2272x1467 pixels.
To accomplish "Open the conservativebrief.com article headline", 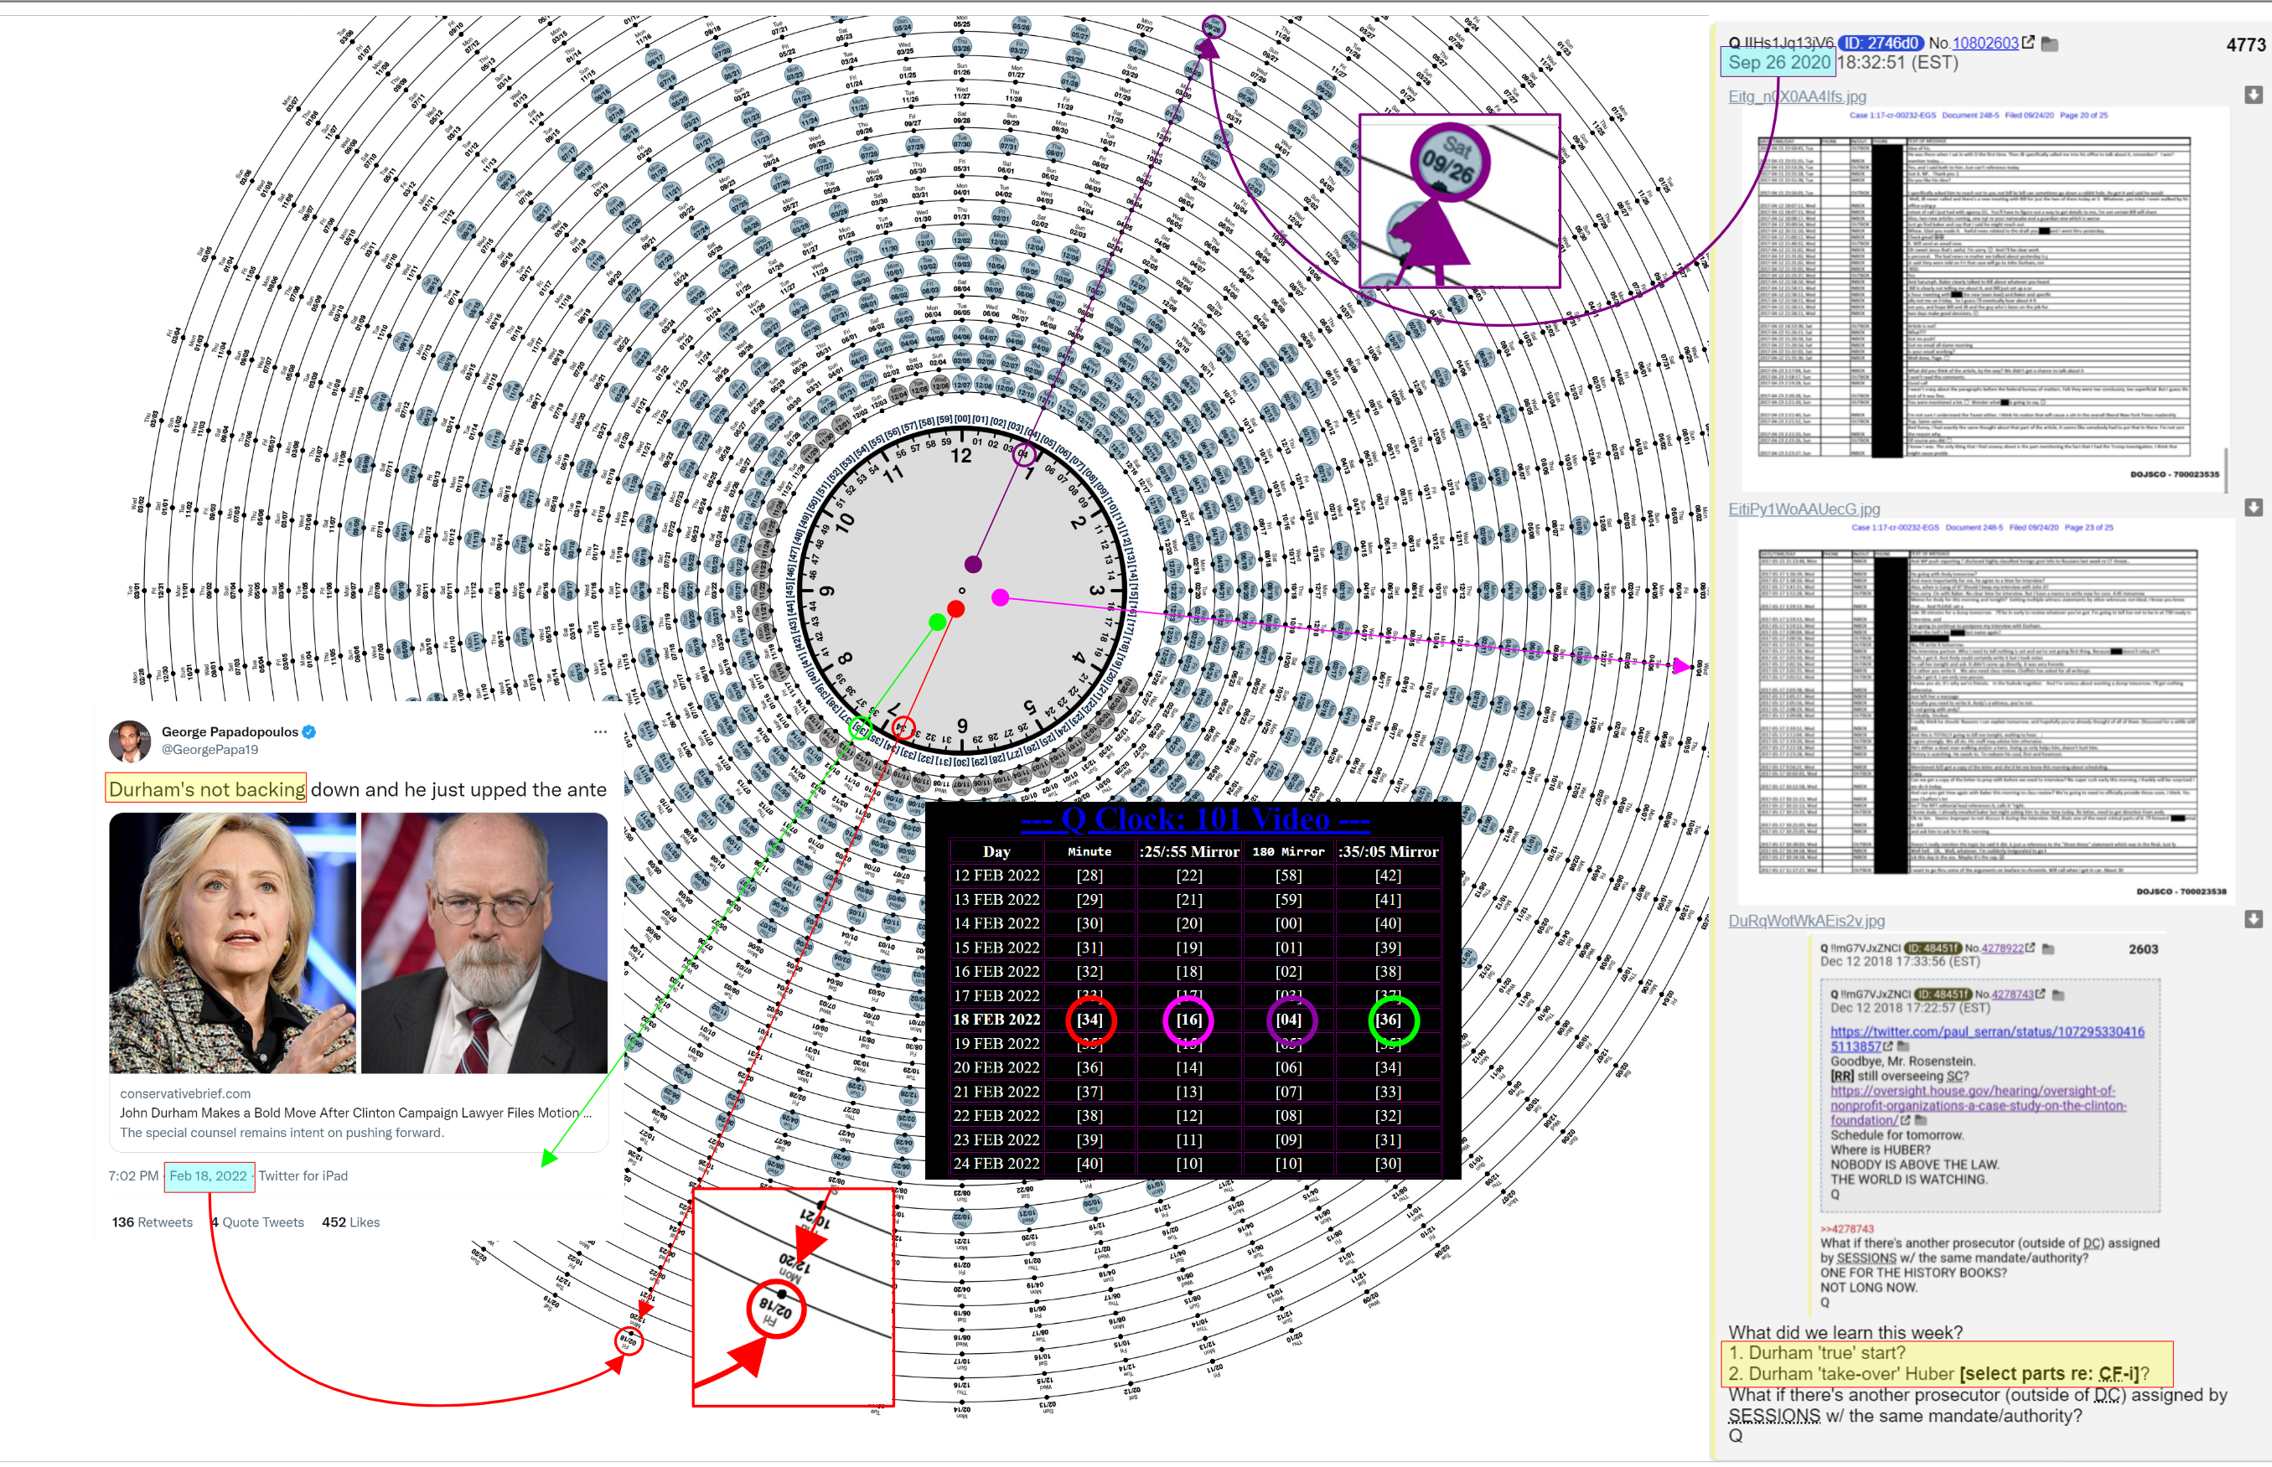I will pos(355,1113).
